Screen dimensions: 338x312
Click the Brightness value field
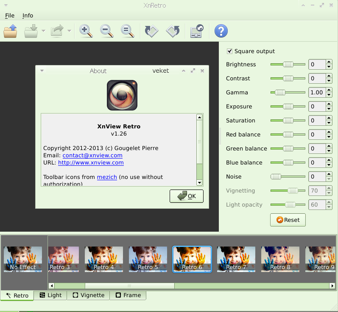pyautogui.click(x=317, y=64)
